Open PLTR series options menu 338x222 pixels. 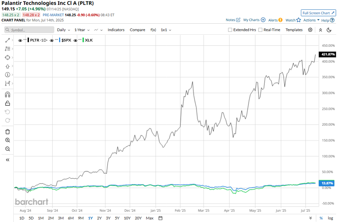[x=25, y=39]
